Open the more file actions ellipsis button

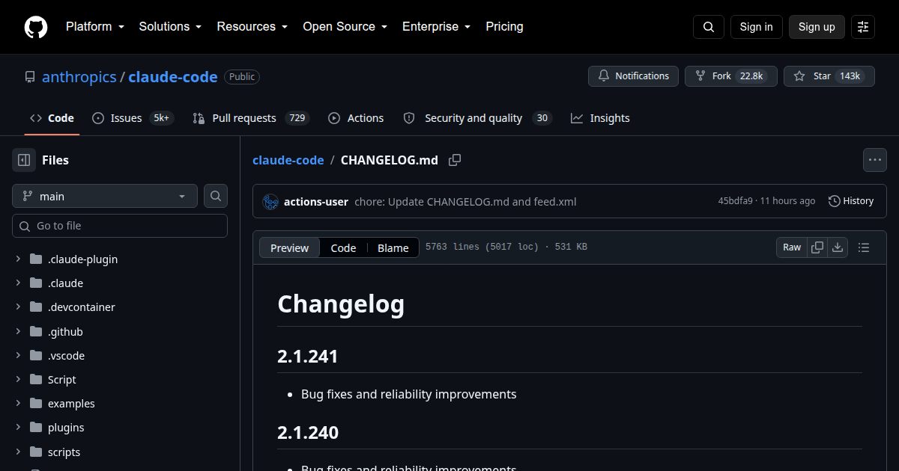875,160
